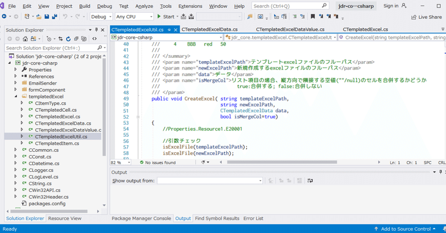
Task: Switch to the CTemplatedExcel.cs tab
Action: [365, 29]
